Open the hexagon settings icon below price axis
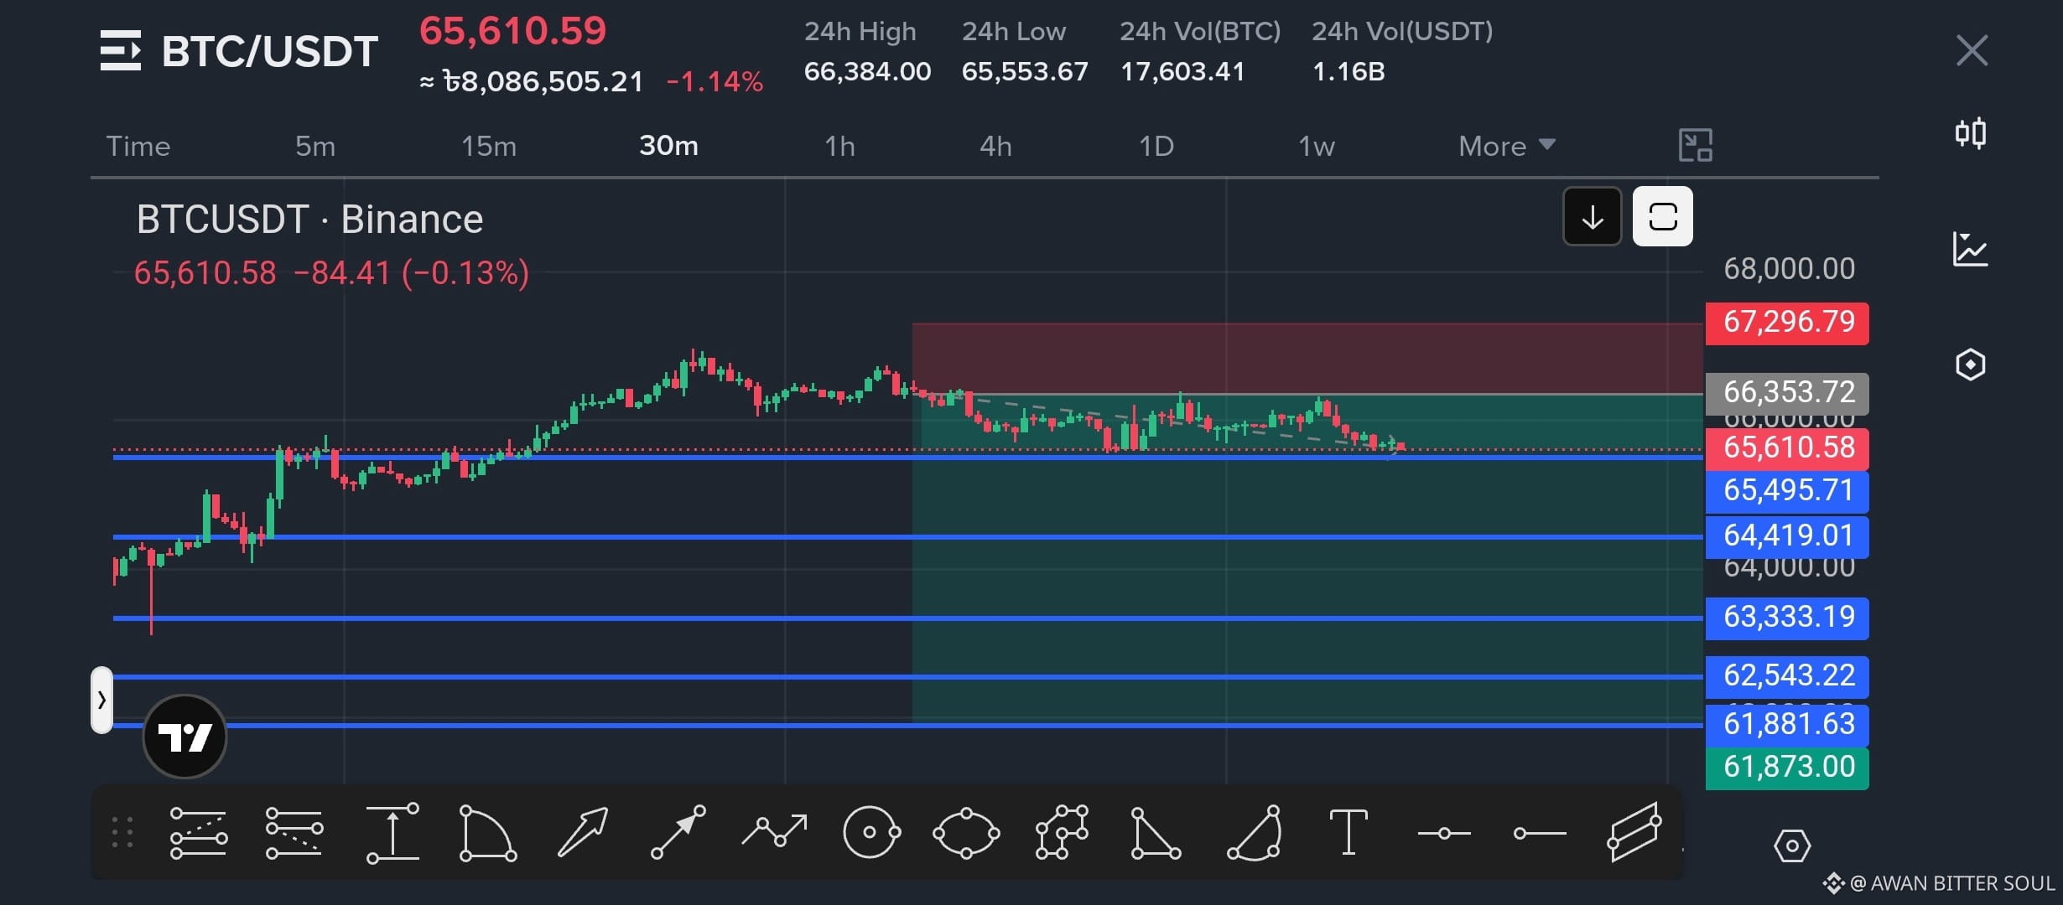The width and height of the screenshot is (2063, 905). (x=1792, y=846)
